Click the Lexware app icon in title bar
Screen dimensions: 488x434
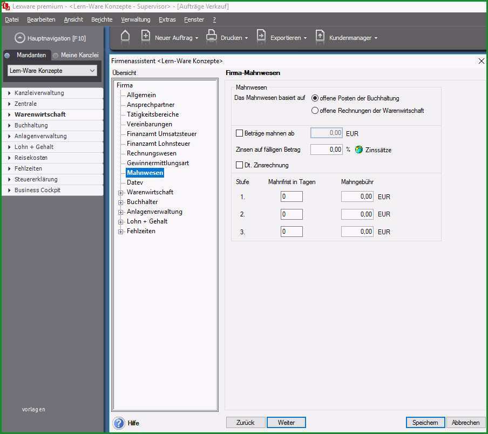point(5,6)
